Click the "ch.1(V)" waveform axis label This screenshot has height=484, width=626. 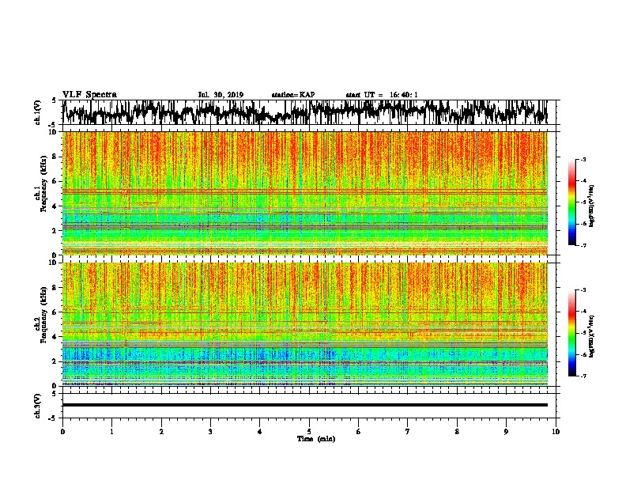coord(38,112)
